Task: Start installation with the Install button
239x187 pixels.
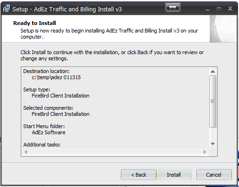Action: (x=174, y=175)
